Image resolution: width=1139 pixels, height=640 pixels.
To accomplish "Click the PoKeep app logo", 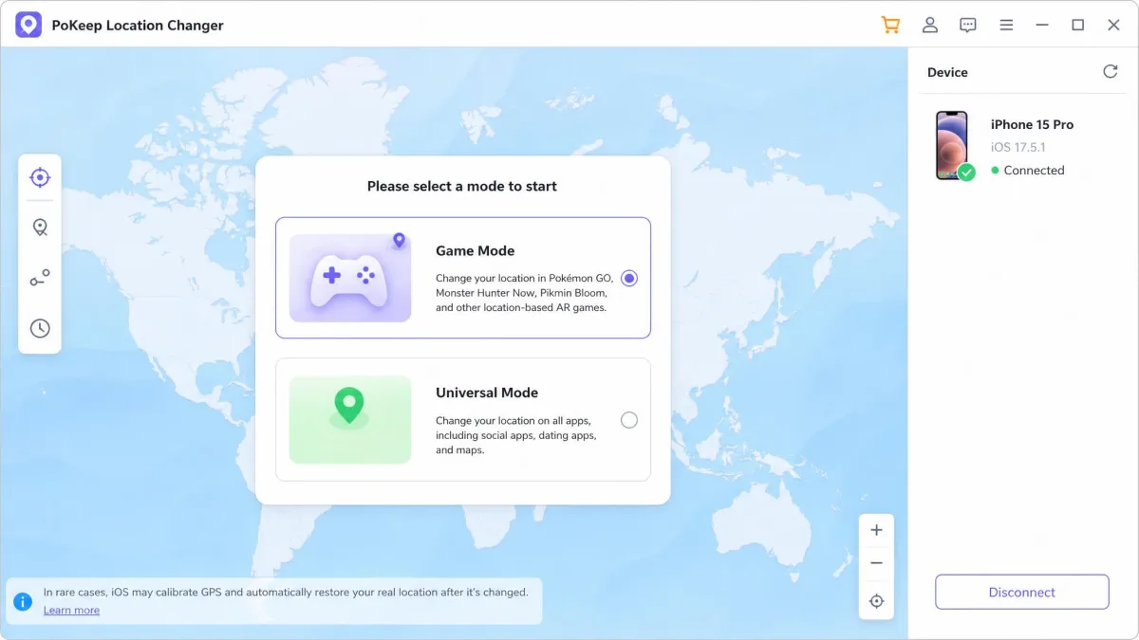I will [x=28, y=25].
